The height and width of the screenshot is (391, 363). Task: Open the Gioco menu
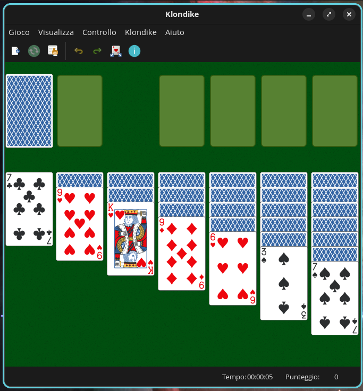click(x=19, y=32)
